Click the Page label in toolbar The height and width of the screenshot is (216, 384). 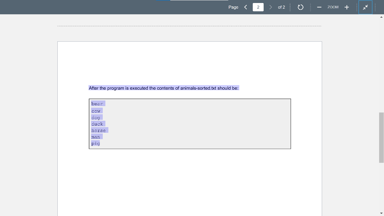[233, 7]
